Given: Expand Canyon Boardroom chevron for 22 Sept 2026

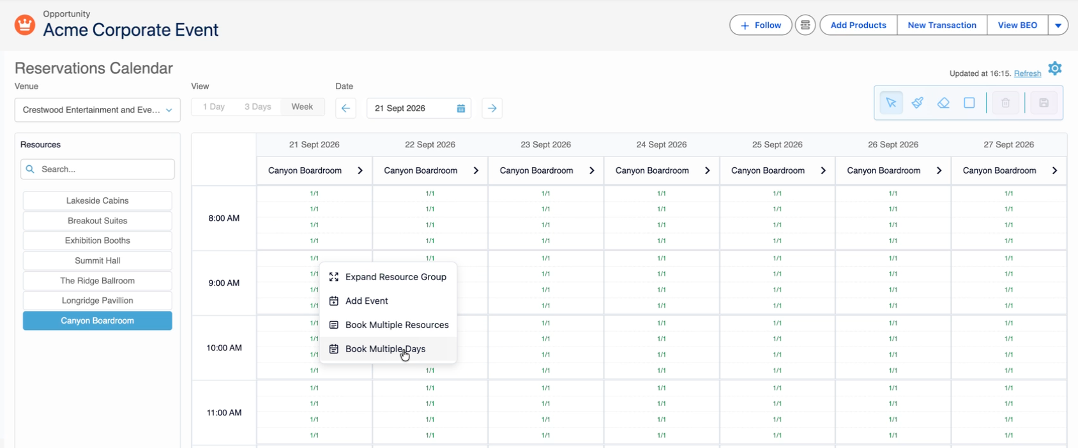Looking at the screenshot, I should pos(476,170).
